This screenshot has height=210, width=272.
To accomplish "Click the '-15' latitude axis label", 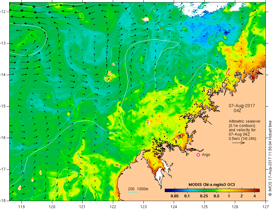I will 3,106.
